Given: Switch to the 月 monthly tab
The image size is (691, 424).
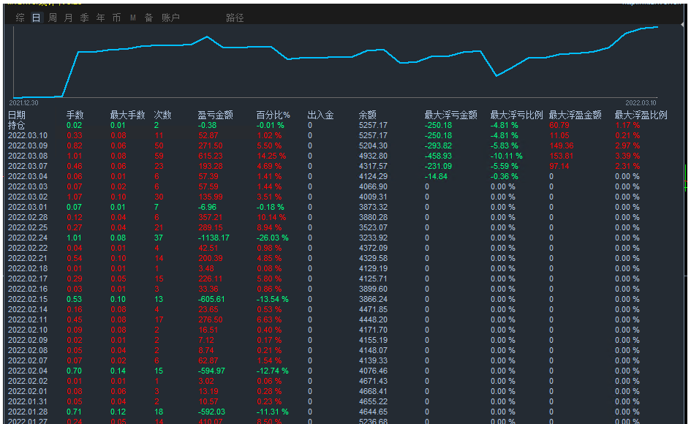Looking at the screenshot, I should click(68, 18).
